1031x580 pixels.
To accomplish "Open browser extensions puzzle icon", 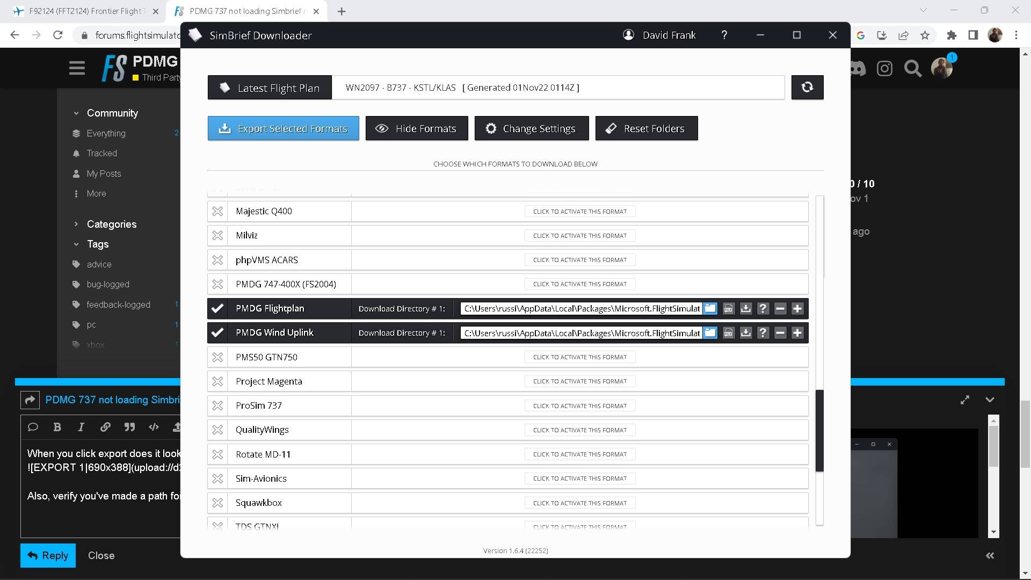I will click(x=952, y=35).
